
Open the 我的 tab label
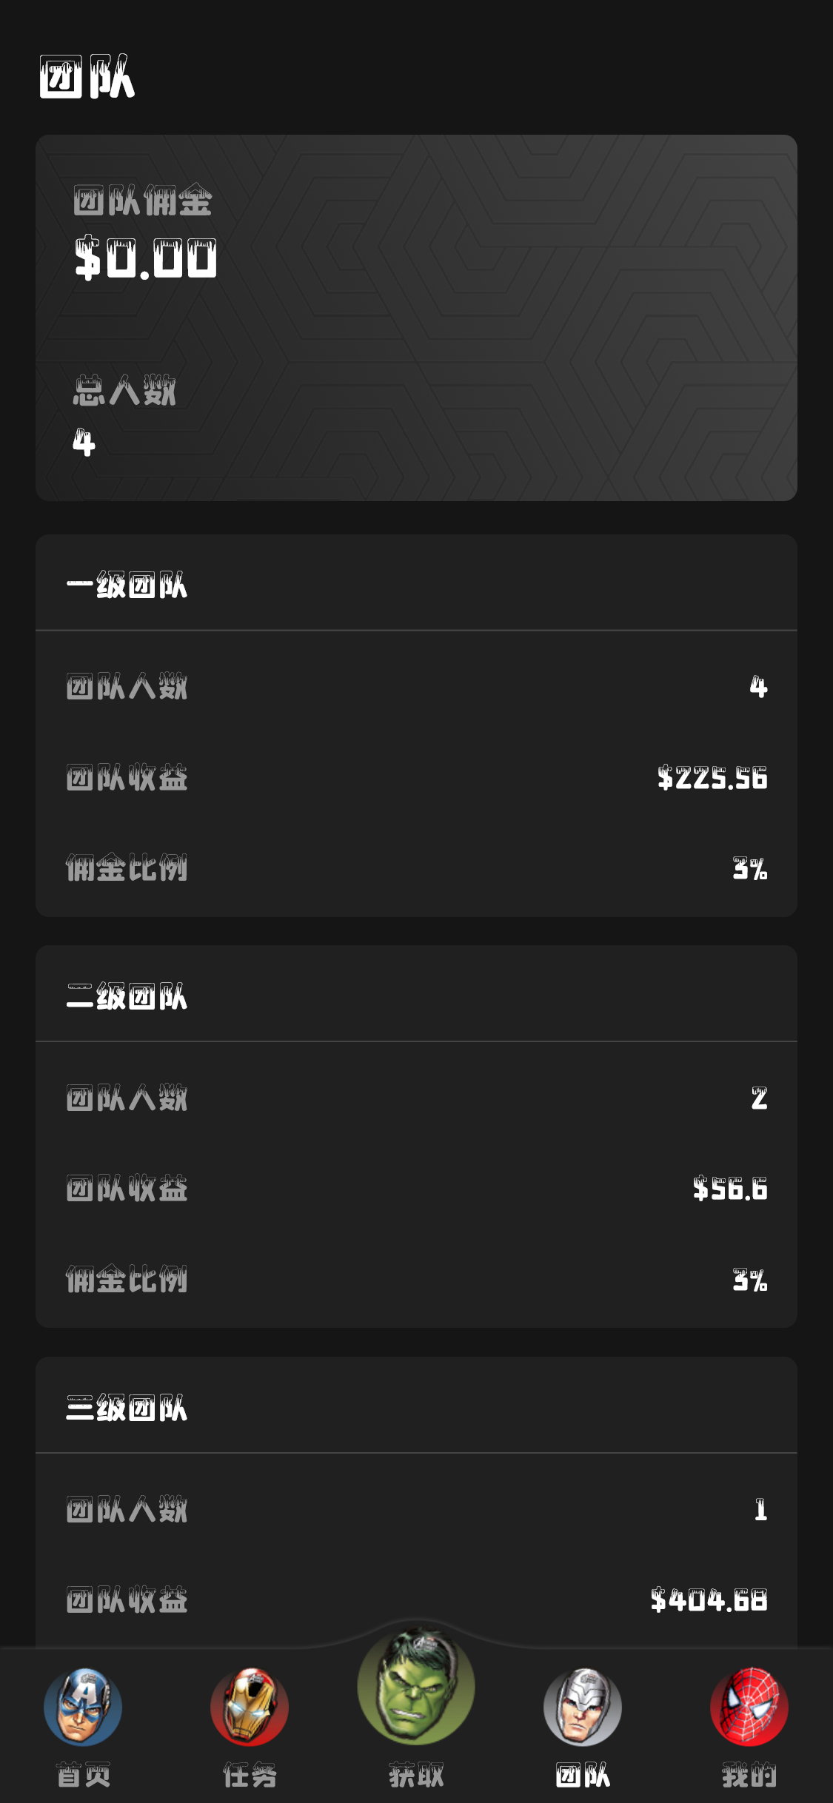[x=749, y=1775]
